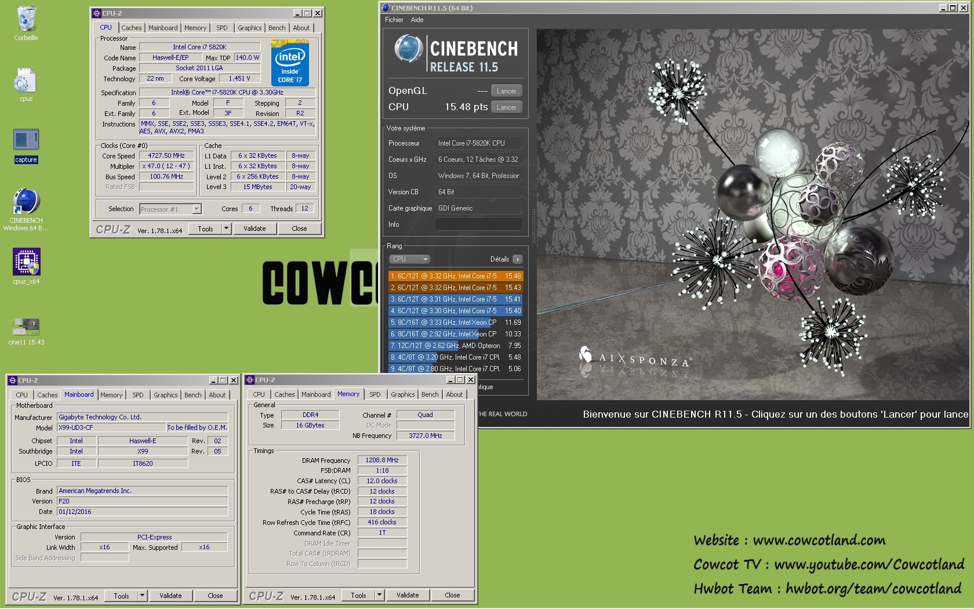Open the SPD tab in the Memory CPU-Z window
The image size is (974, 609).
375,394
